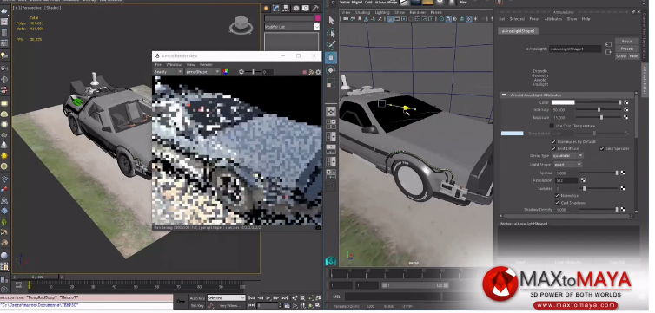Open the Attributes menu in Attribute Editor
The width and height of the screenshot is (655, 313).
click(x=553, y=19)
